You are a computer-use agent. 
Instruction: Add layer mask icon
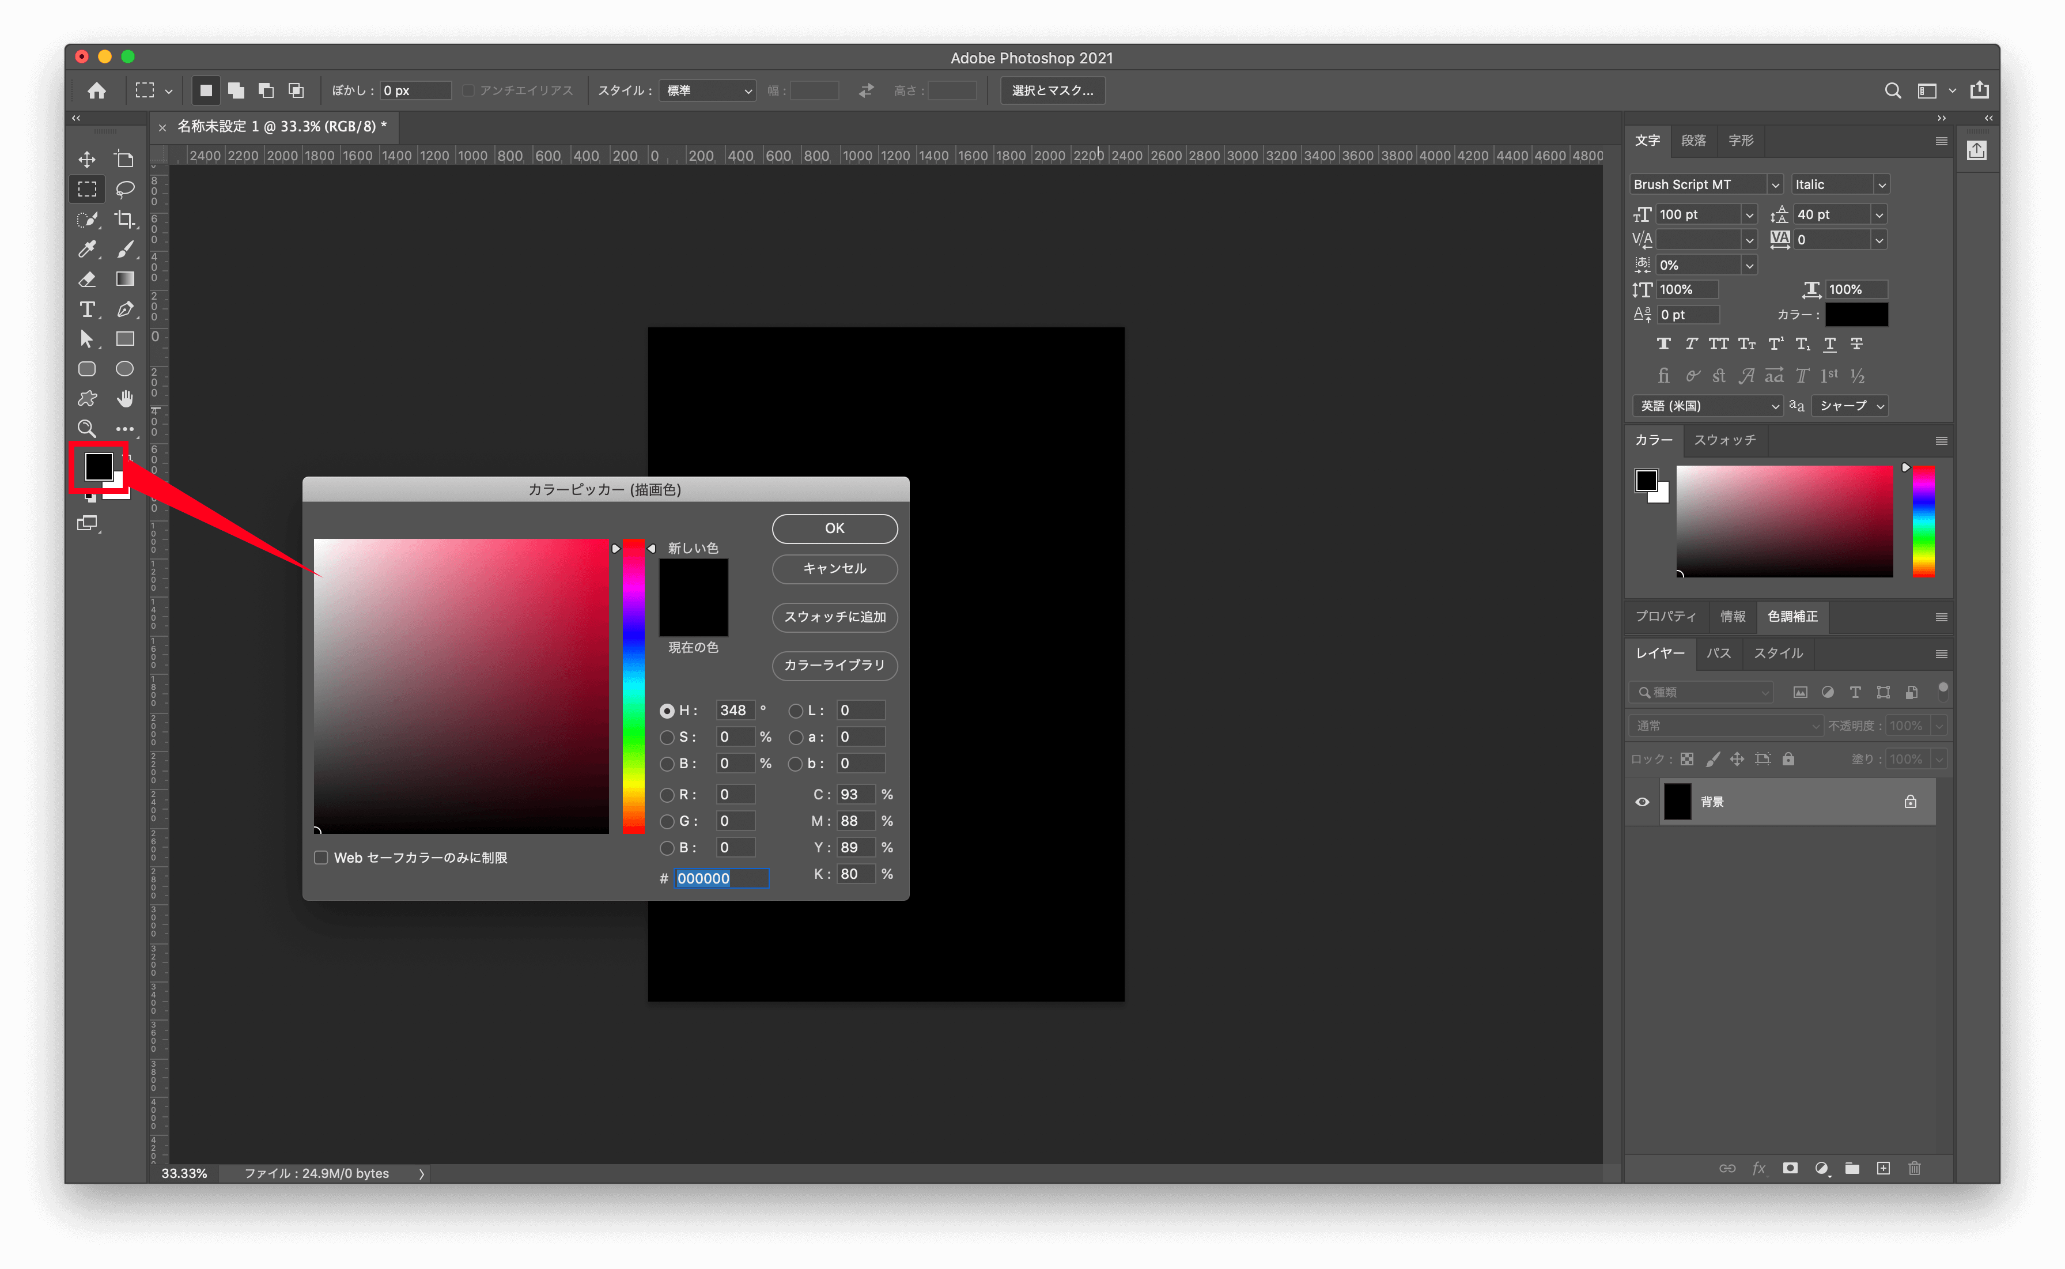pos(1791,1169)
